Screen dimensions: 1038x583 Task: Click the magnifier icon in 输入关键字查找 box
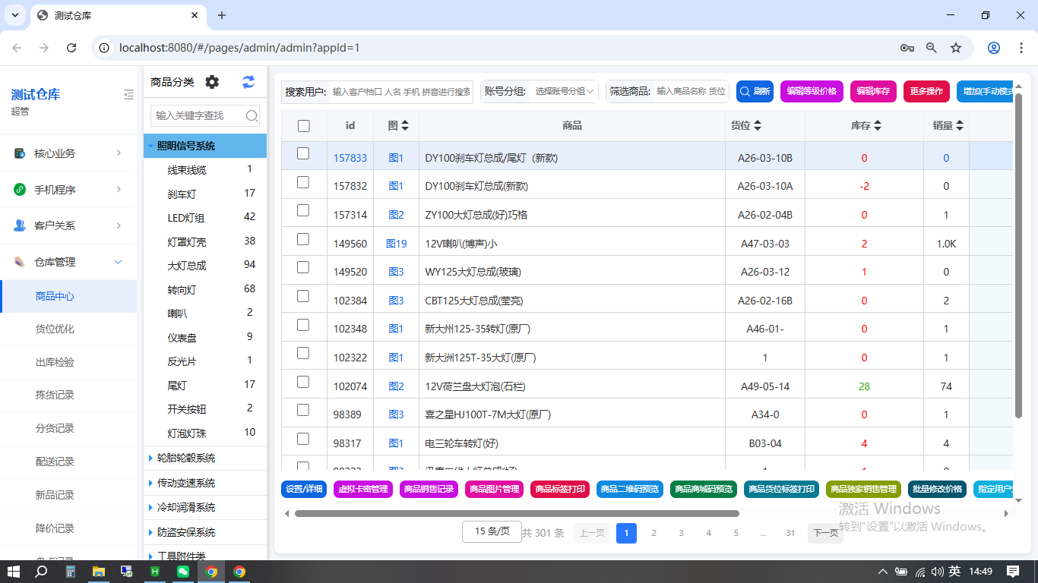tap(252, 117)
